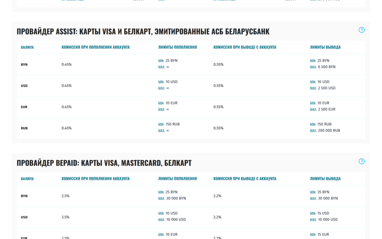The image size is (382, 239).
Task: Select BYN row in ASSIST table
Action: (191, 65)
